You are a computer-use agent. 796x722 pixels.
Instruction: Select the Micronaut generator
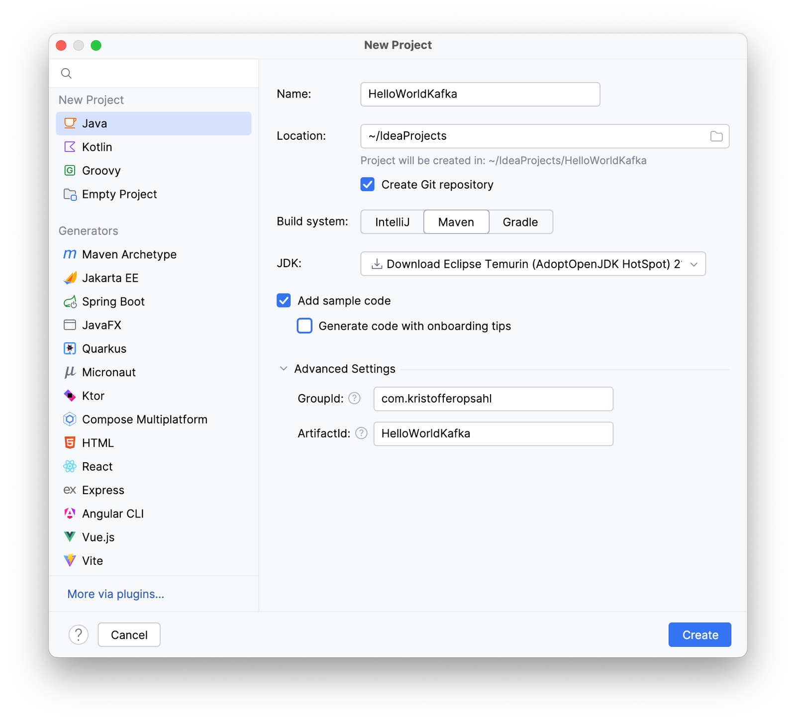pos(108,372)
